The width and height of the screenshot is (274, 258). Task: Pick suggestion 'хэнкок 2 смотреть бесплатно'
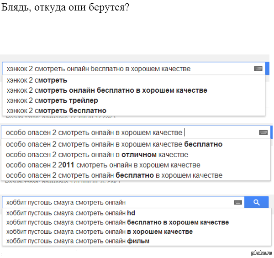click(x=134, y=111)
